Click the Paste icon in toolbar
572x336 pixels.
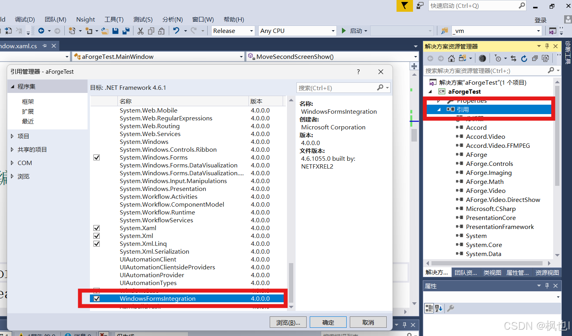coord(162,31)
